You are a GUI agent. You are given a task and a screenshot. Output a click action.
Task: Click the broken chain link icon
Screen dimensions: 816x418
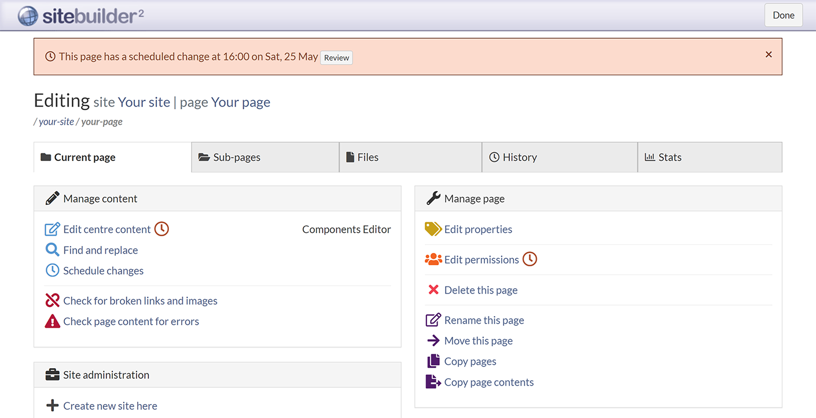coord(52,300)
